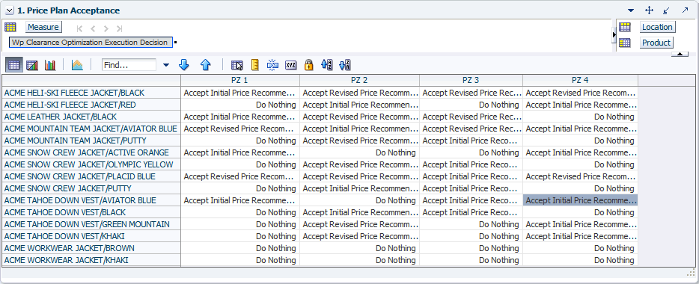Open PZ 4 cell for TAHOE DOWN VEST/AVIATOR BLUE
The width and height of the screenshot is (699, 284).
[581, 201]
